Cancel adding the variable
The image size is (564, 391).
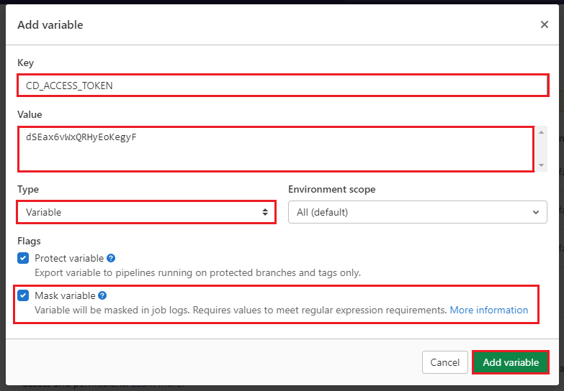(444, 362)
